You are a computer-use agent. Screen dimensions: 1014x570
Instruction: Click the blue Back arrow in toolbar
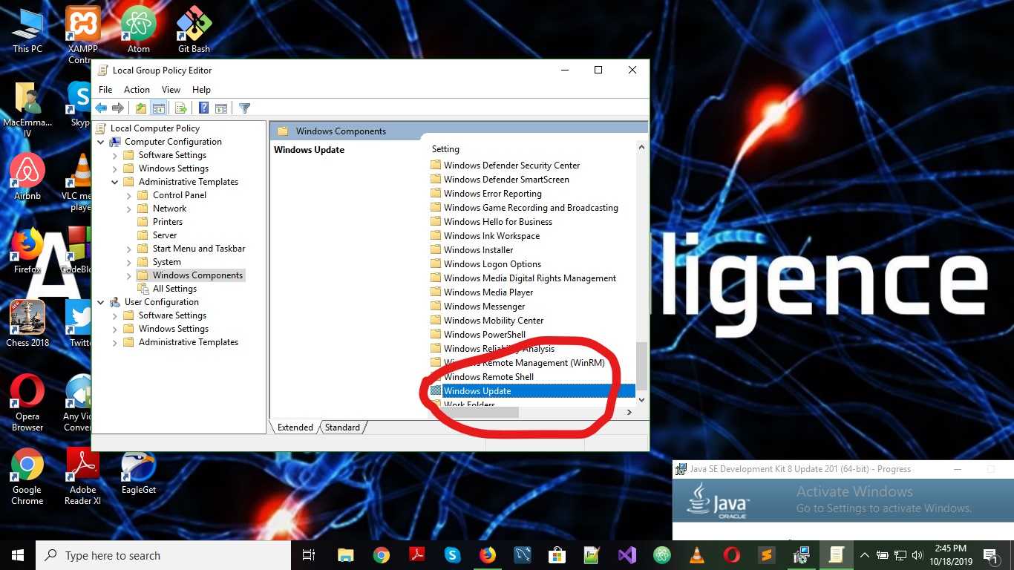(101, 108)
